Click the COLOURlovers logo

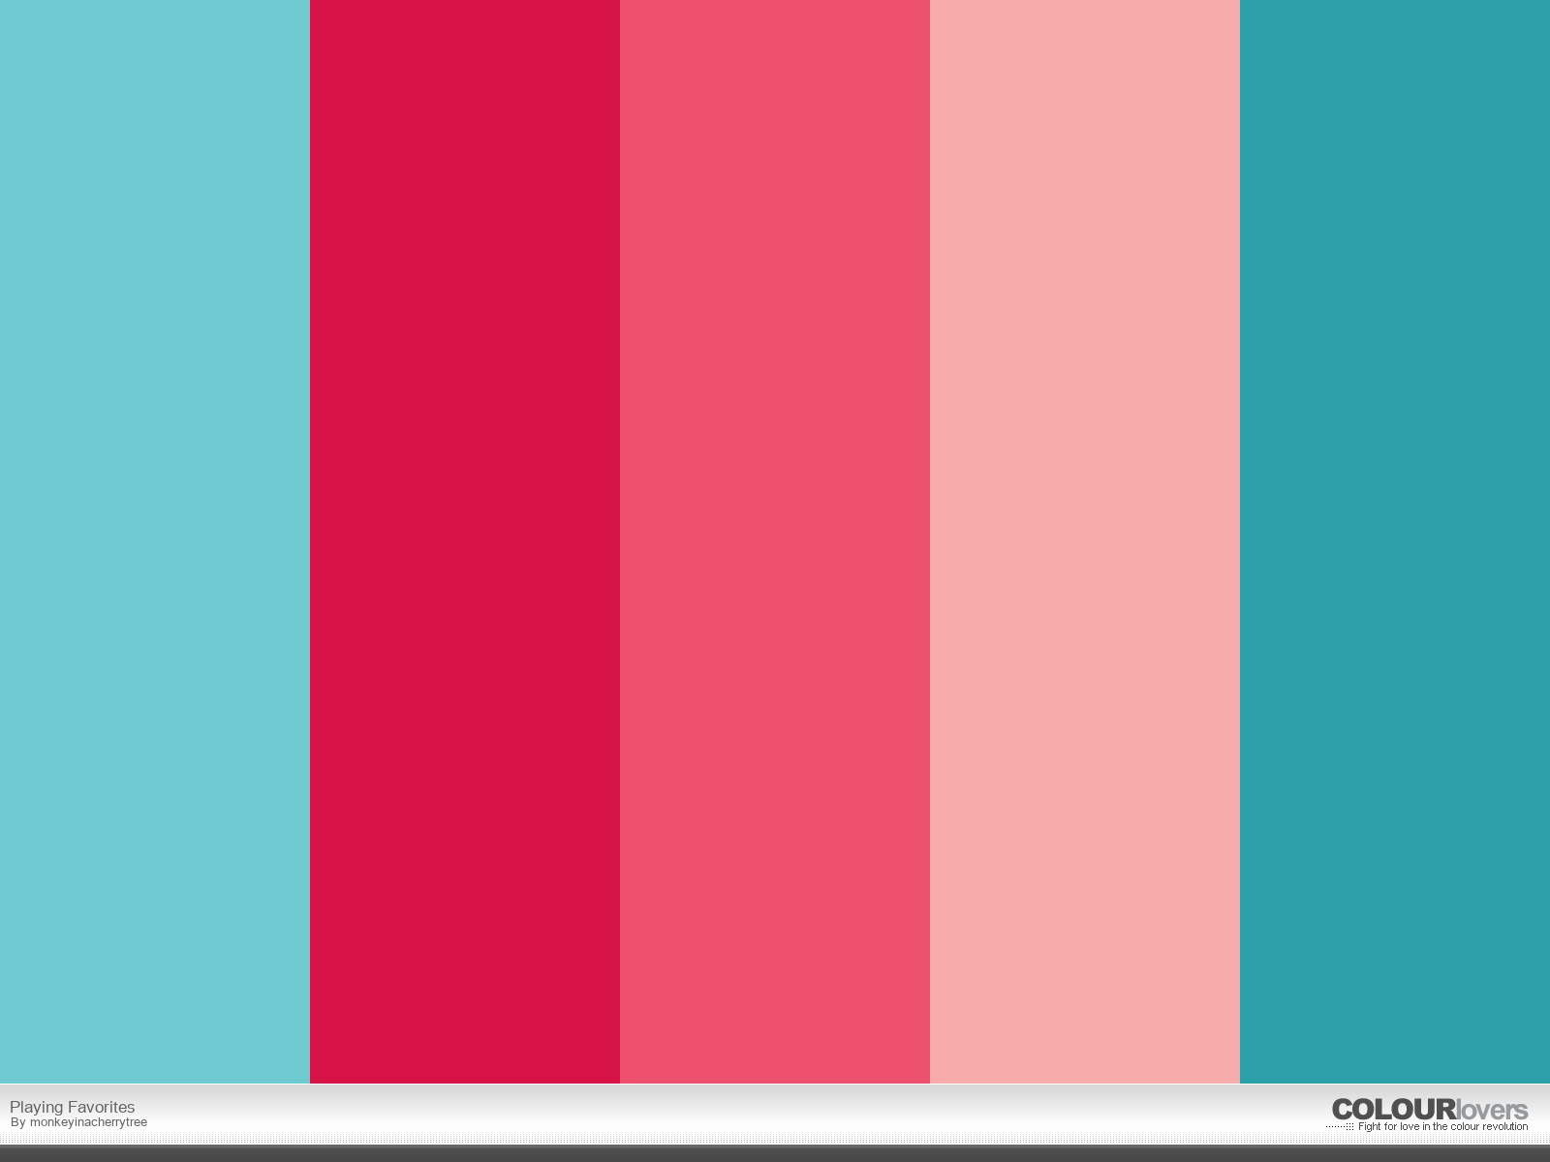coord(1430,1110)
